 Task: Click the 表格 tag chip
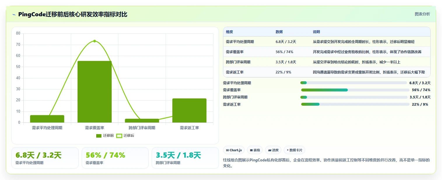[x=255, y=150]
